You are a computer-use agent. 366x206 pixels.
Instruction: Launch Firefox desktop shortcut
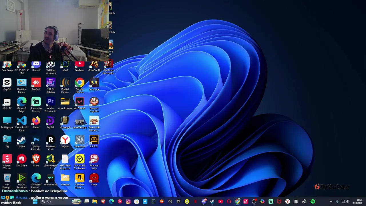[x=36, y=123]
